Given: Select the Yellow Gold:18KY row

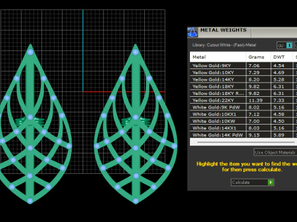Looking at the screenshot, I should tap(243, 86).
